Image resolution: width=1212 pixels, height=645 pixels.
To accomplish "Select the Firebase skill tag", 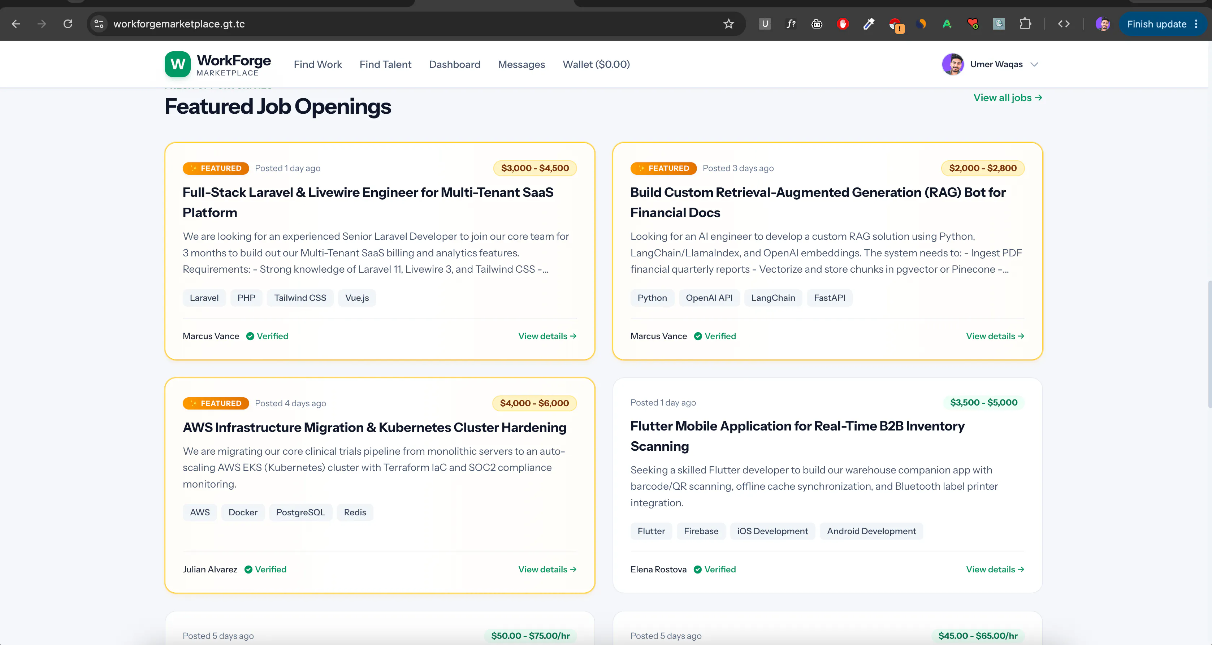I will [701, 531].
